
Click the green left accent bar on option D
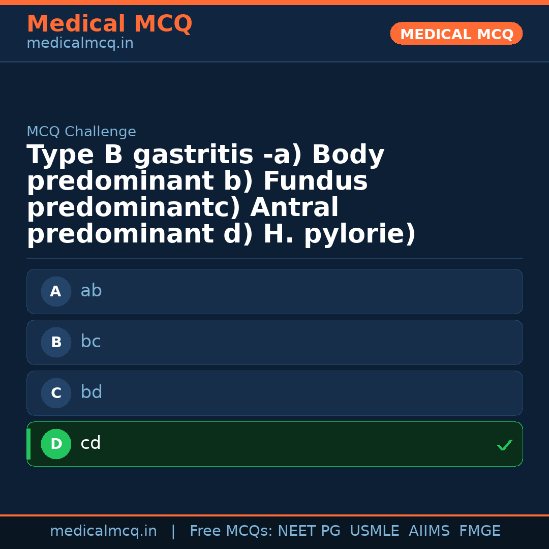click(28, 444)
